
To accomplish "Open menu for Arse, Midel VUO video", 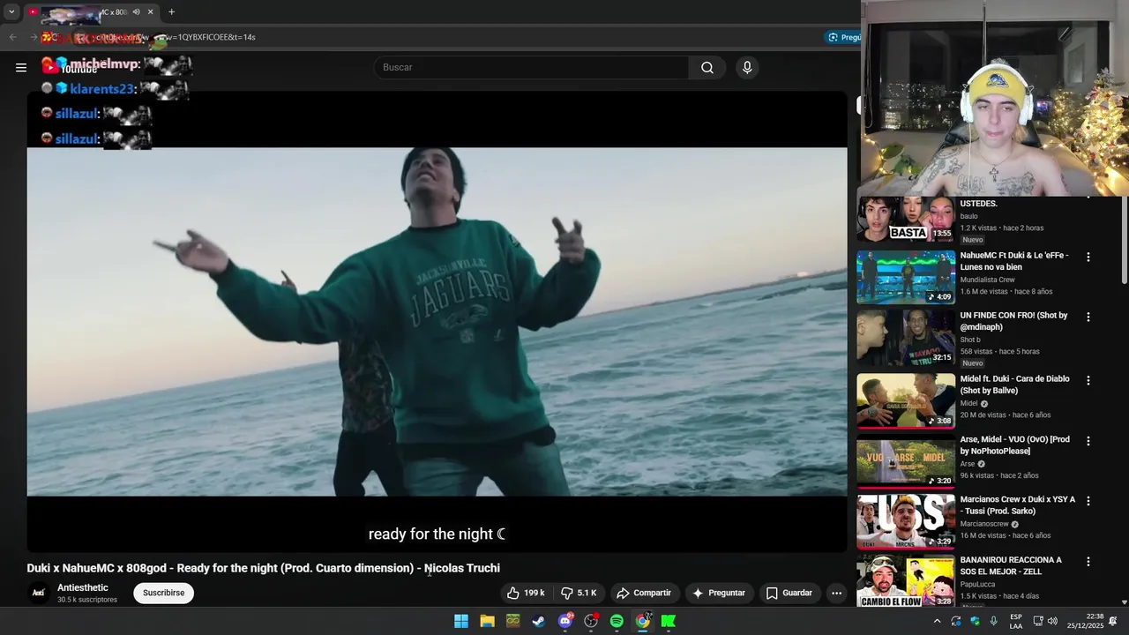I will 1088,441.
